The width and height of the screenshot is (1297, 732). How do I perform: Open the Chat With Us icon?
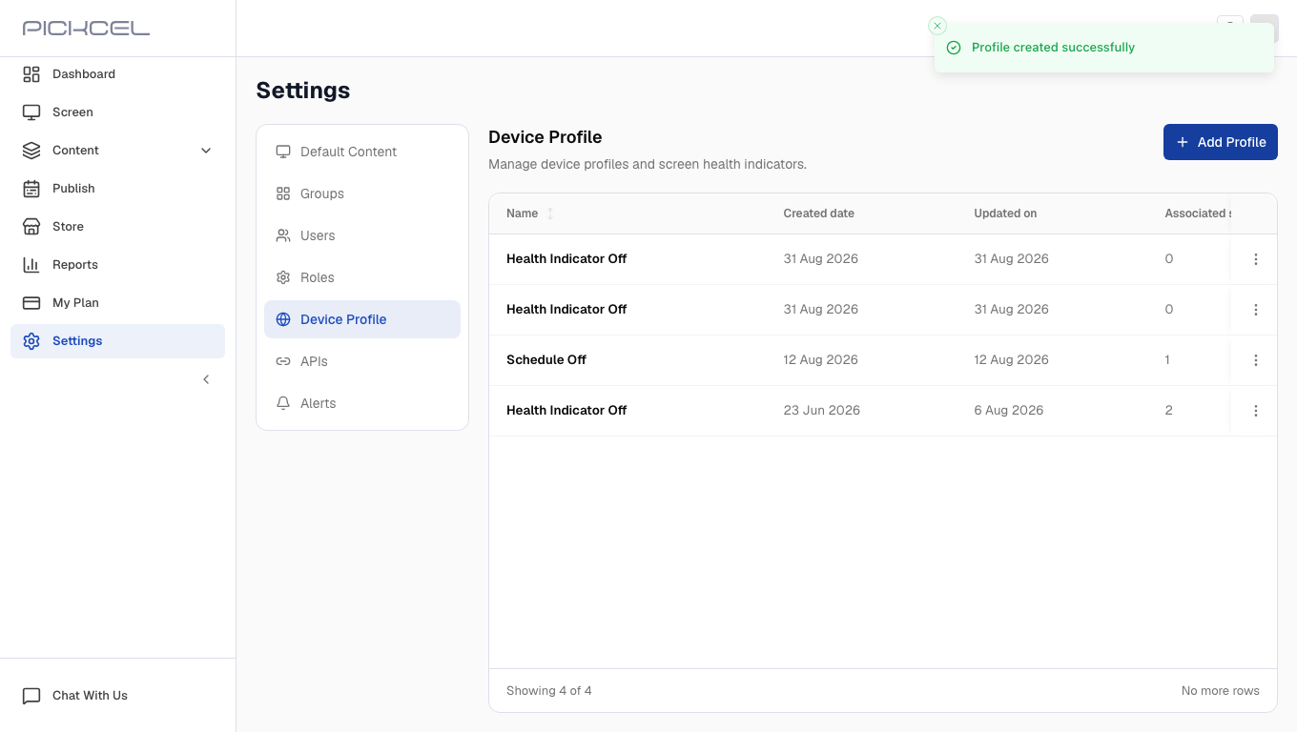[x=31, y=696]
